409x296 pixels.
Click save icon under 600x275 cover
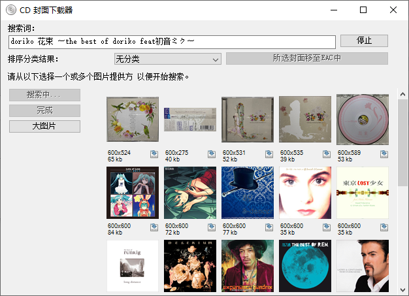[x=211, y=155]
